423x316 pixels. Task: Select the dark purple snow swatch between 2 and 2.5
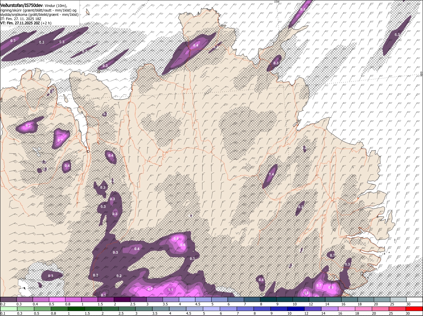click(x=122, y=300)
